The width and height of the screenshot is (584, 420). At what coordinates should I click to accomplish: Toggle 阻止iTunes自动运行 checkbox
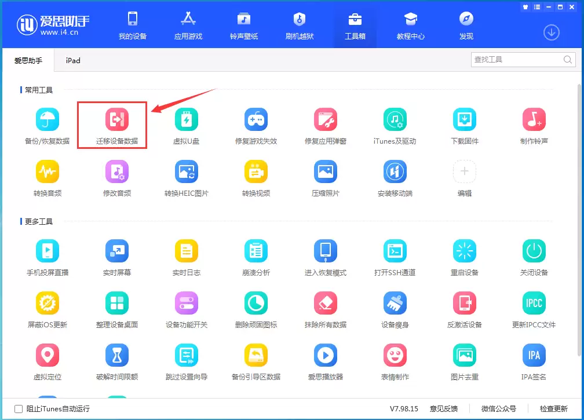click(19, 409)
